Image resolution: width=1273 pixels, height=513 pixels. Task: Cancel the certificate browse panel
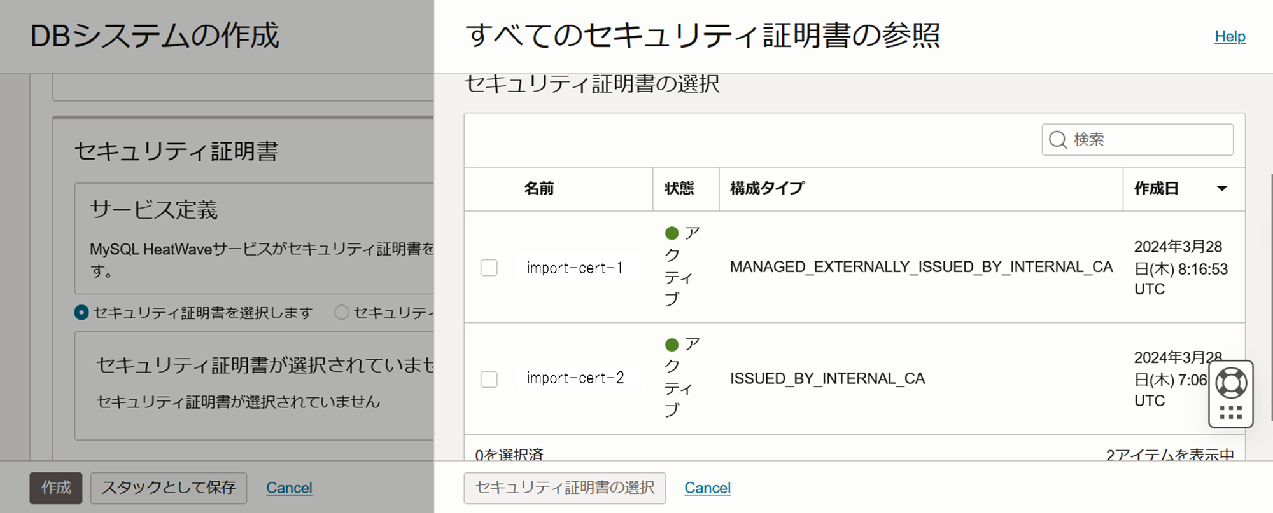[707, 488]
